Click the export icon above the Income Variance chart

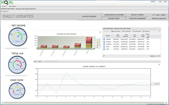[159, 65]
